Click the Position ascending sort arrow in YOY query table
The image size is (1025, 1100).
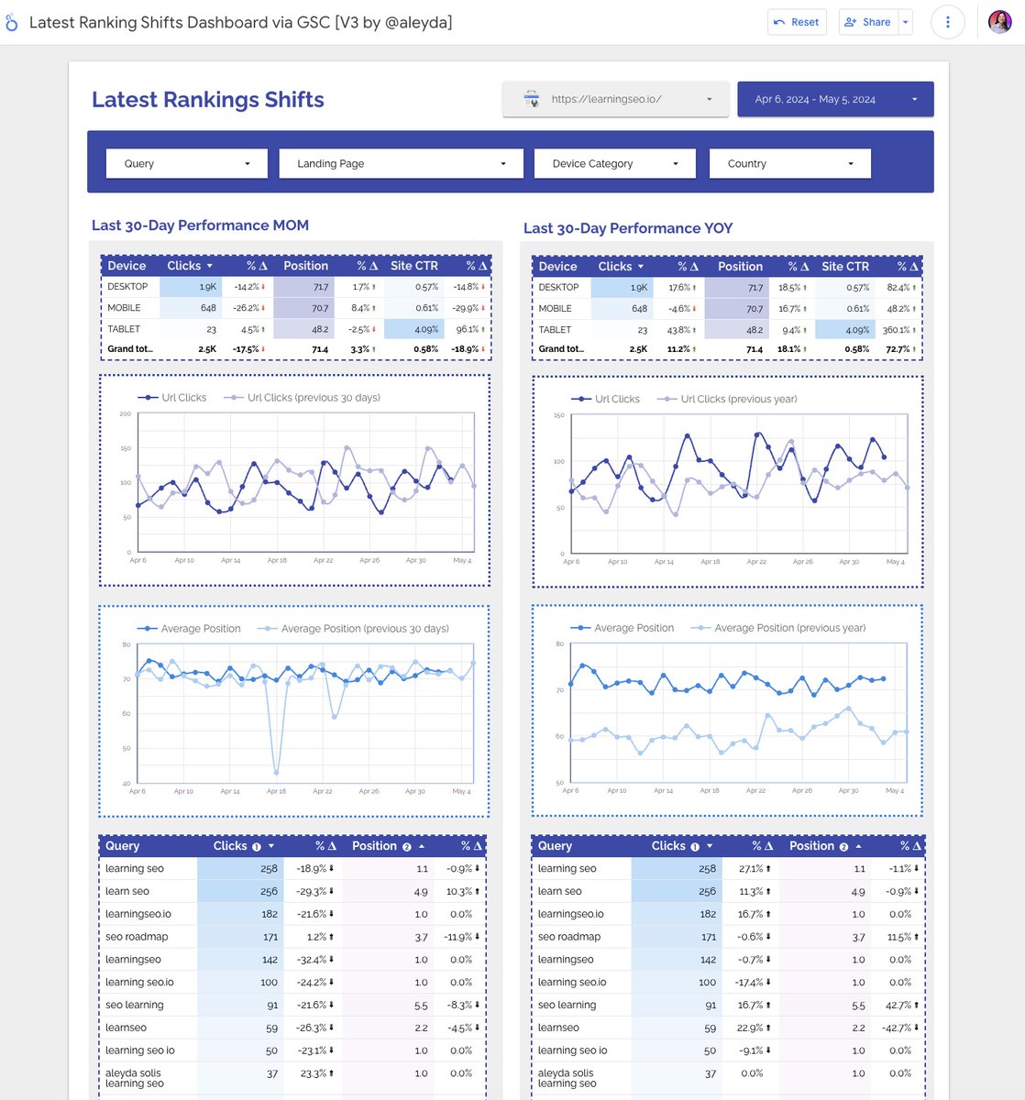point(858,846)
